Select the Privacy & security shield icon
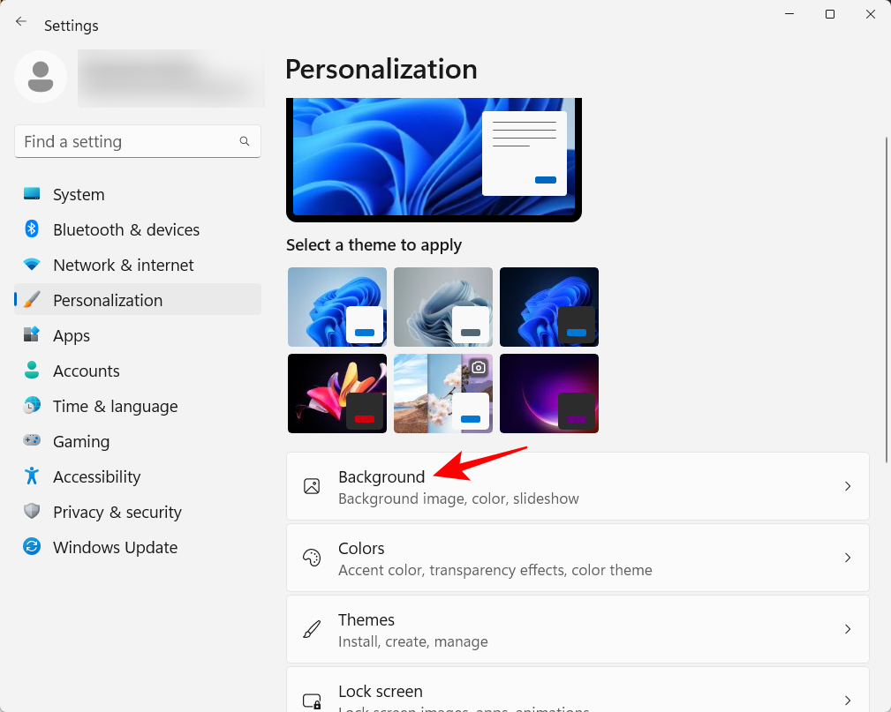The height and width of the screenshot is (712, 891). click(32, 512)
